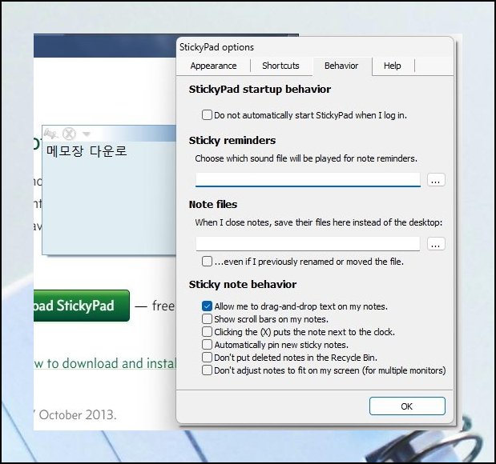Click the pin icon on the sticky note

(x=50, y=134)
